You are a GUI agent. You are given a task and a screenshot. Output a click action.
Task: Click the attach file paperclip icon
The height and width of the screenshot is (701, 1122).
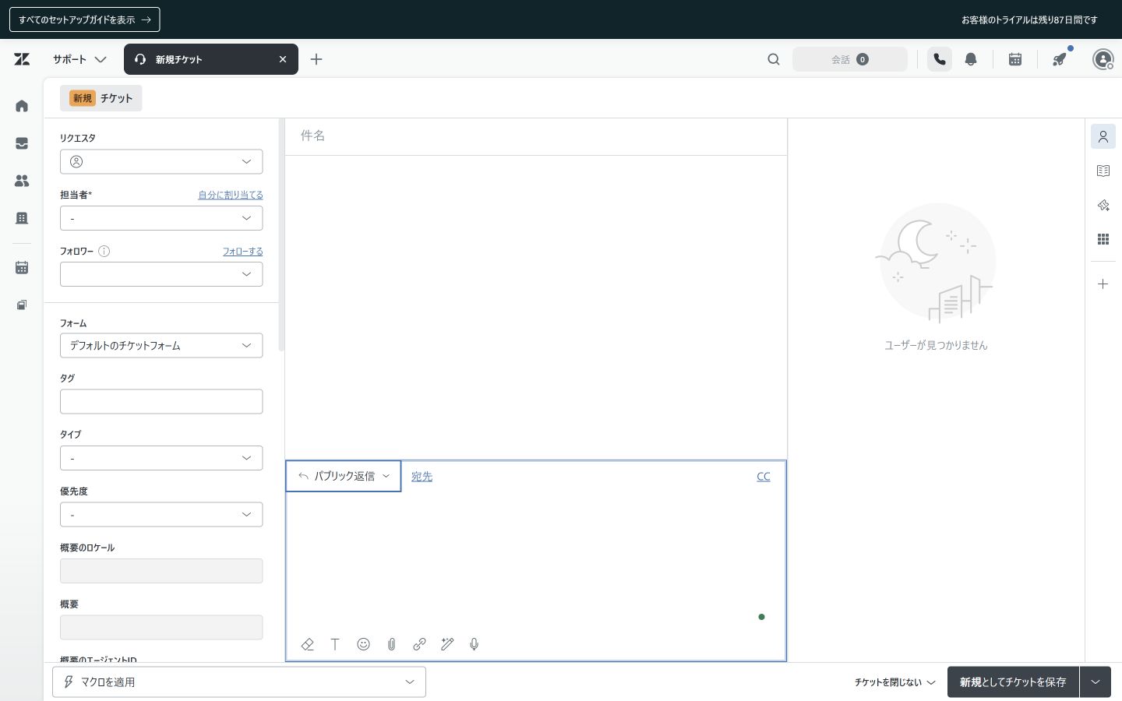(x=391, y=644)
